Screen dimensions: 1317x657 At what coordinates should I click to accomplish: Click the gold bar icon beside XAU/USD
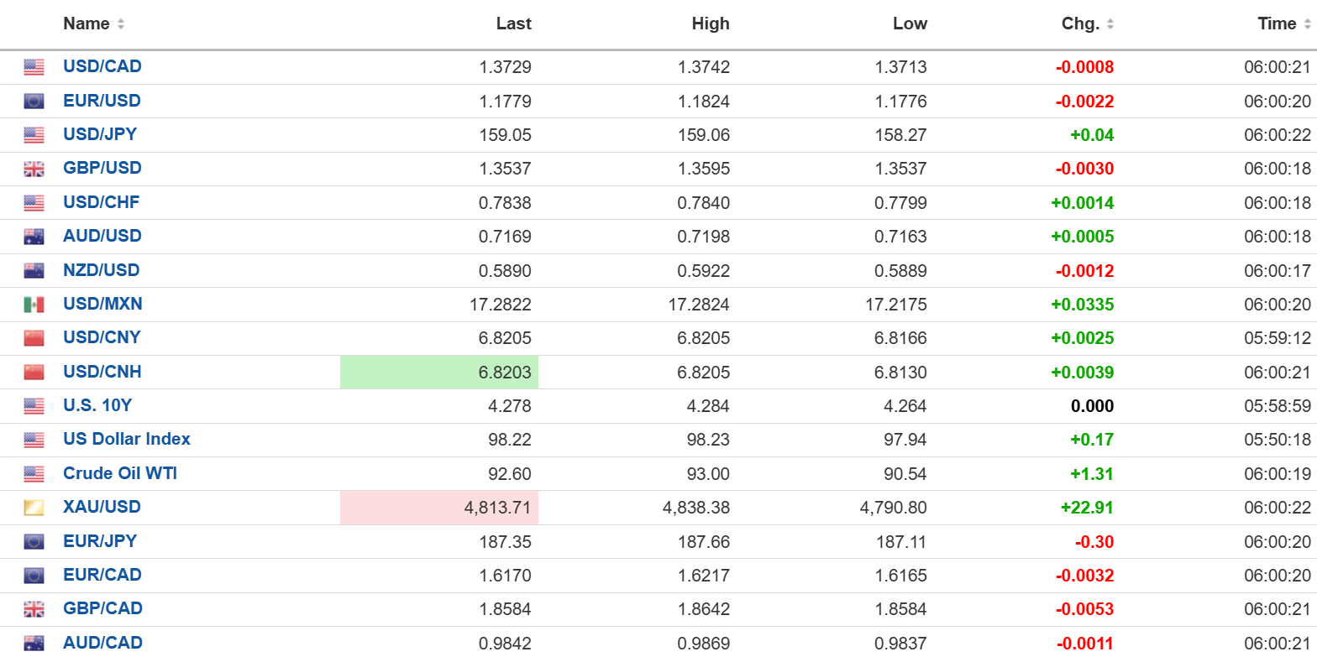click(x=34, y=508)
